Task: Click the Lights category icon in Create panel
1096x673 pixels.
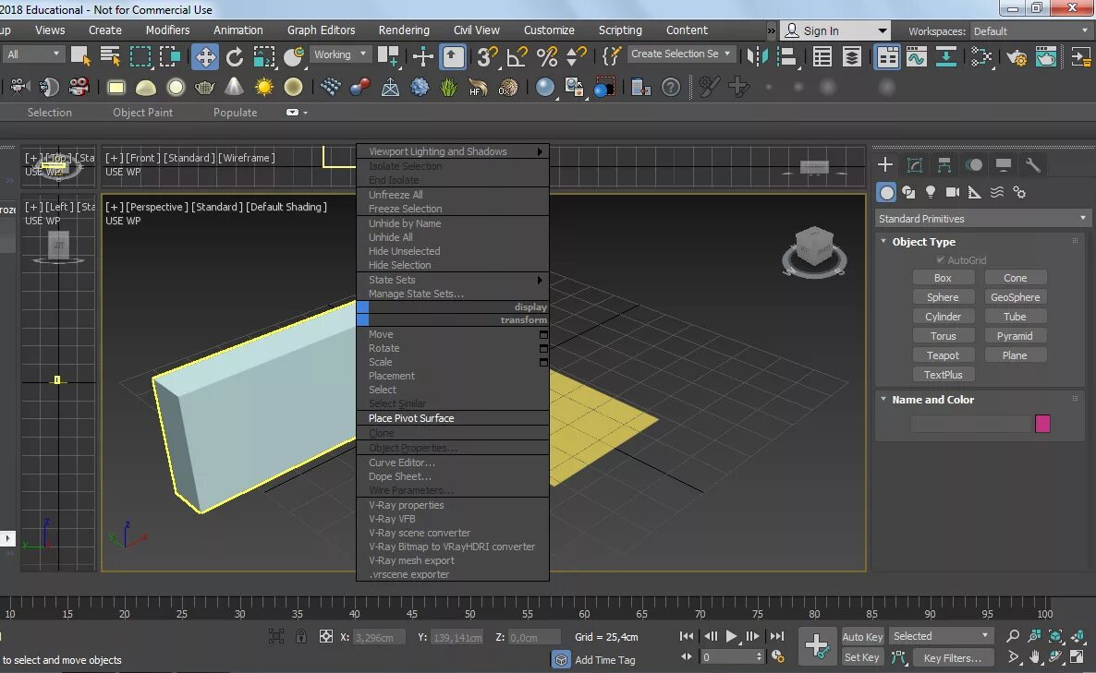Action: point(931,192)
